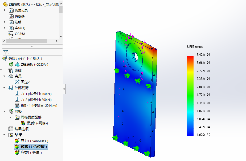This screenshot has height=161, width=246.
Task: Click the 扭矩-1 torque icon
Action: 17,105
